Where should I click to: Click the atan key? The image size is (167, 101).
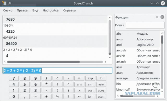101,97
